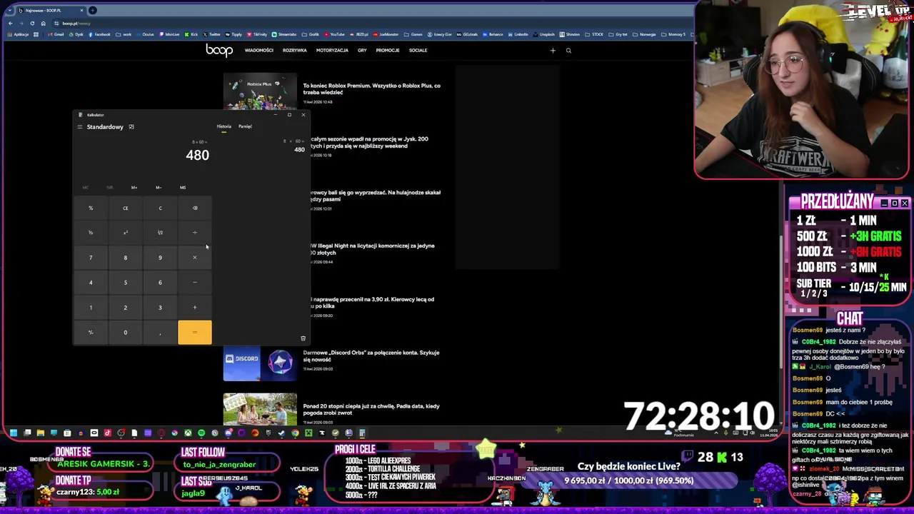Click digit 9 on calculator
This screenshot has width=914, height=514.
160,258
